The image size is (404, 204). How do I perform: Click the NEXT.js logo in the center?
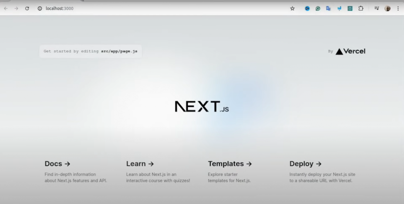click(x=202, y=107)
